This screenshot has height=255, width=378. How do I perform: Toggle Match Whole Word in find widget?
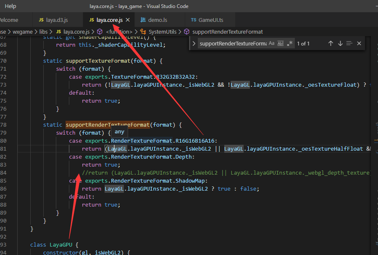(281, 43)
